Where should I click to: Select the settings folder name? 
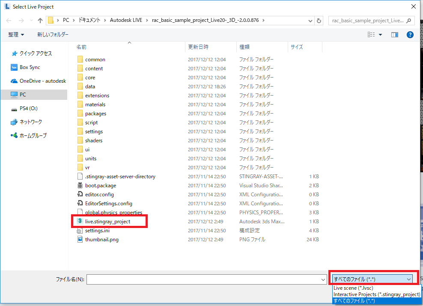[x=94, y=132]
